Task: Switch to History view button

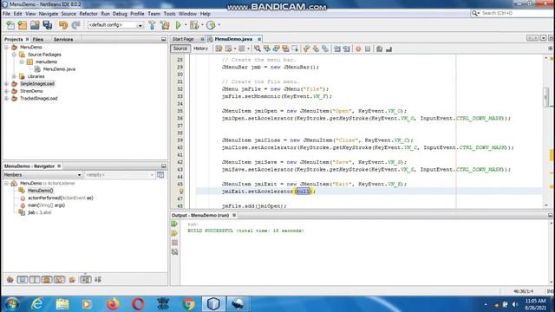Action: (200, 49)
